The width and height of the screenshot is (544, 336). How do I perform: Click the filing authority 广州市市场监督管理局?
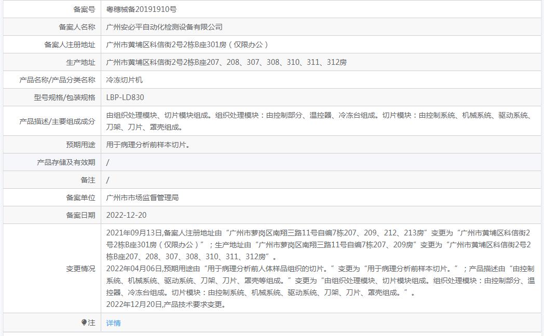pyautogui.click(x=142, y=198)
